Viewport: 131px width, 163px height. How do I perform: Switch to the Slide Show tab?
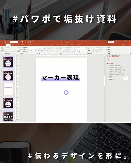click(46, 45)
